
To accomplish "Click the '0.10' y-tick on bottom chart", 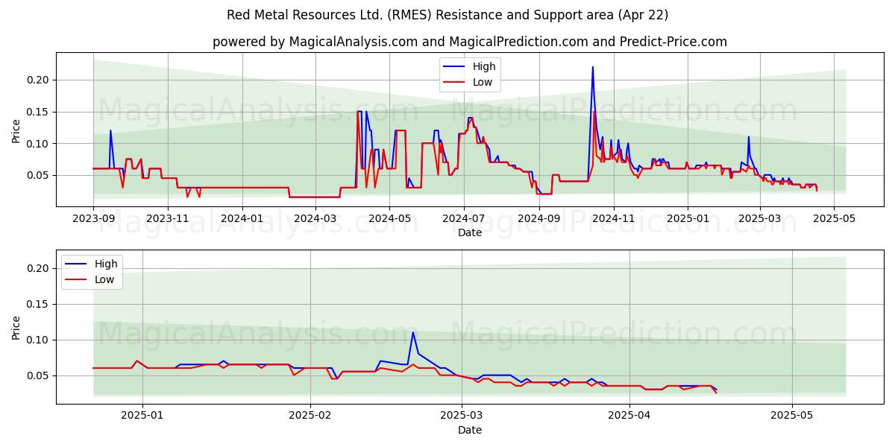I will 38,340.
